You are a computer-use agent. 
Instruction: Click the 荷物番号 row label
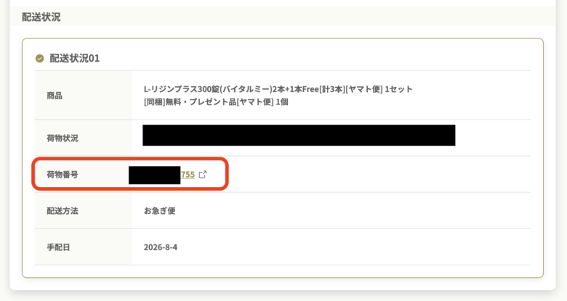(63, 175)
